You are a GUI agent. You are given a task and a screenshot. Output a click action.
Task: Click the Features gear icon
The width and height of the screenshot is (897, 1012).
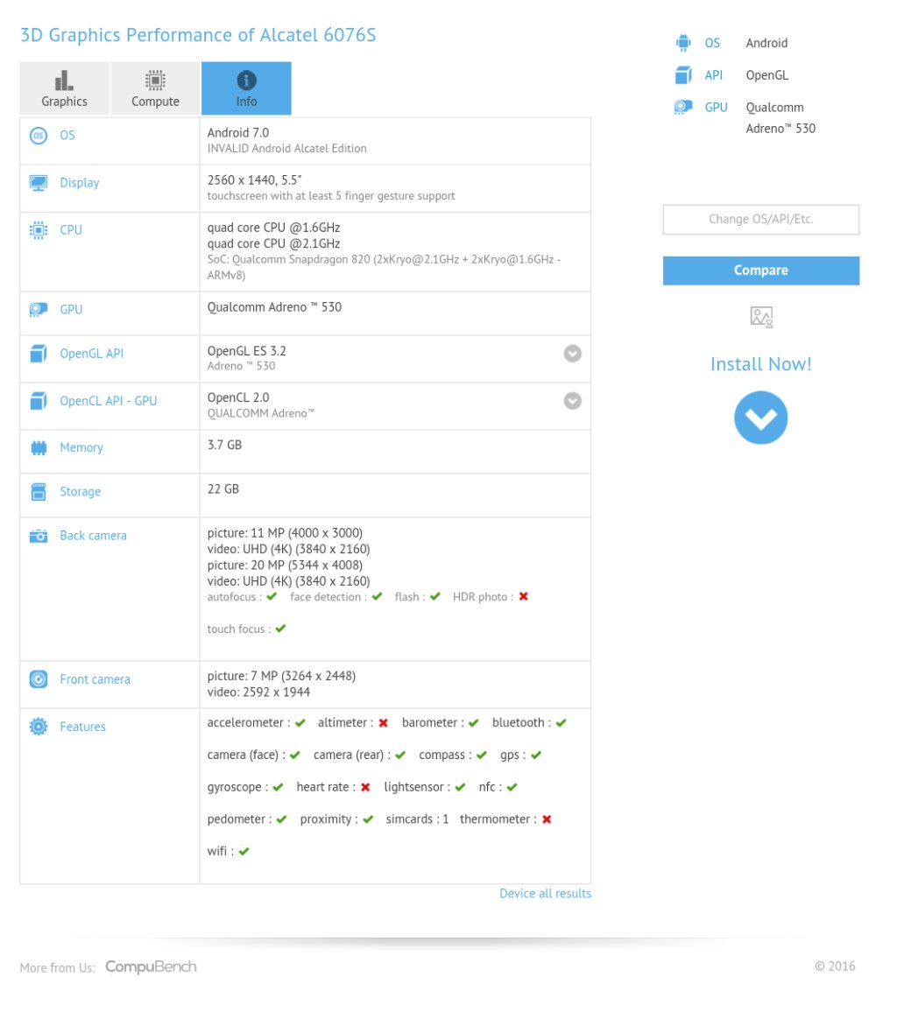(39, 726)
